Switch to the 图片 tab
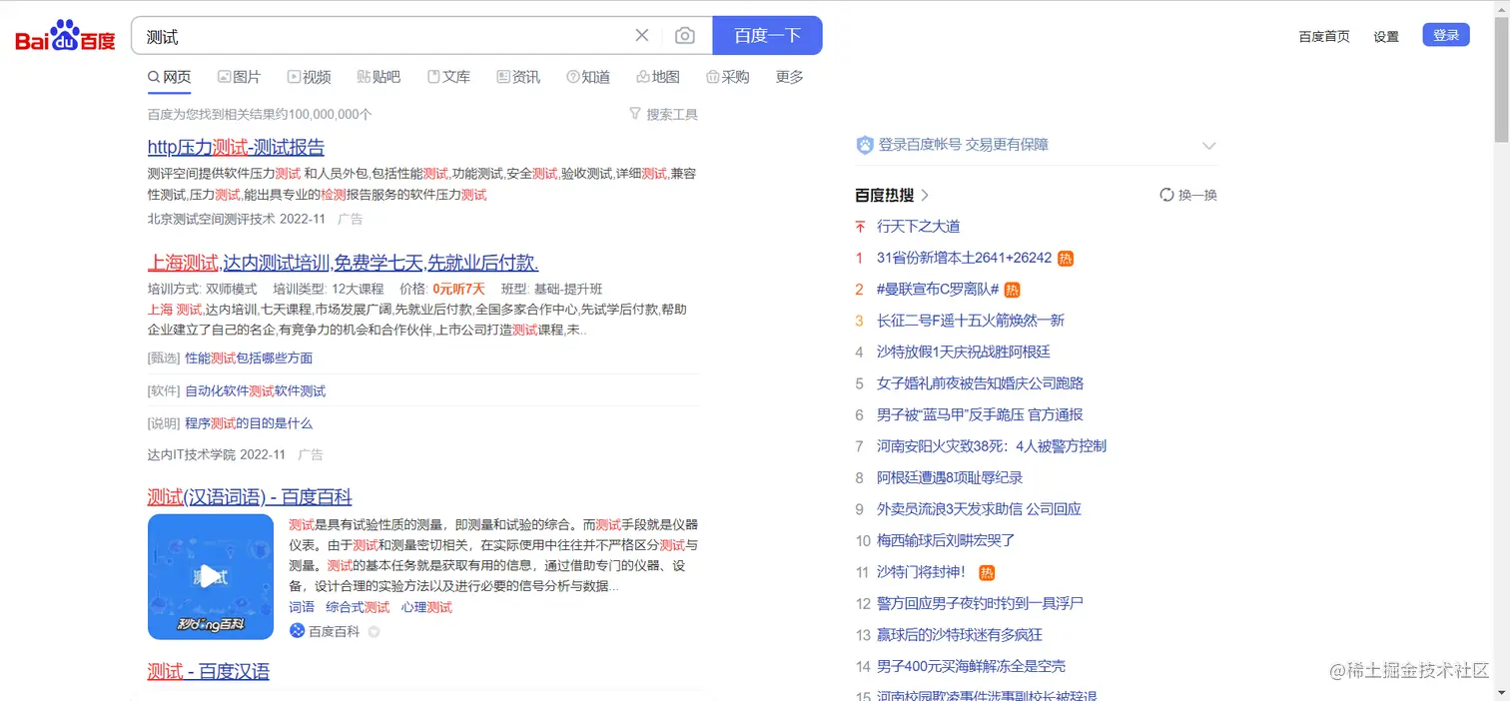The height and width of the screenshot is (701, 1510). click(239, 77)
